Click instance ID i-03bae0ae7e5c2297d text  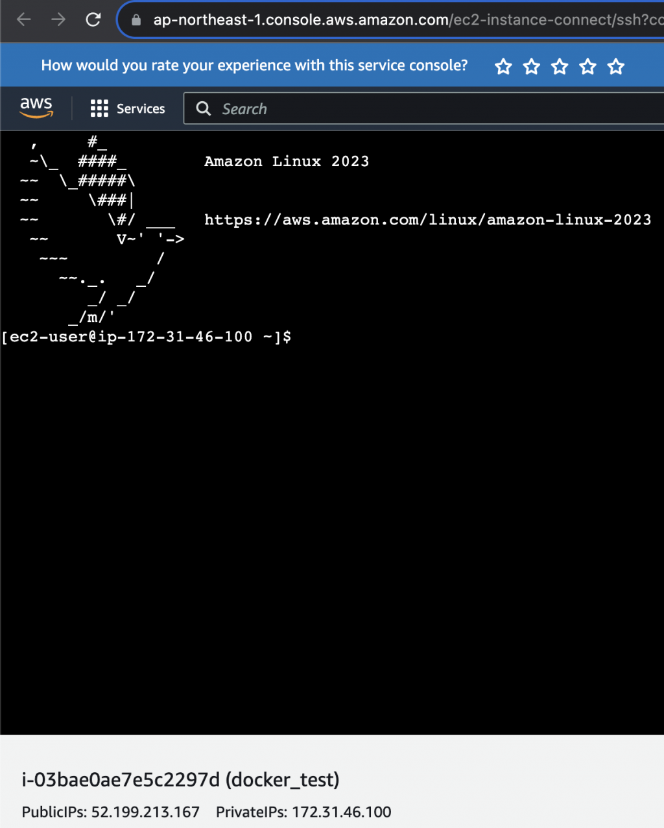pos(121,779)
